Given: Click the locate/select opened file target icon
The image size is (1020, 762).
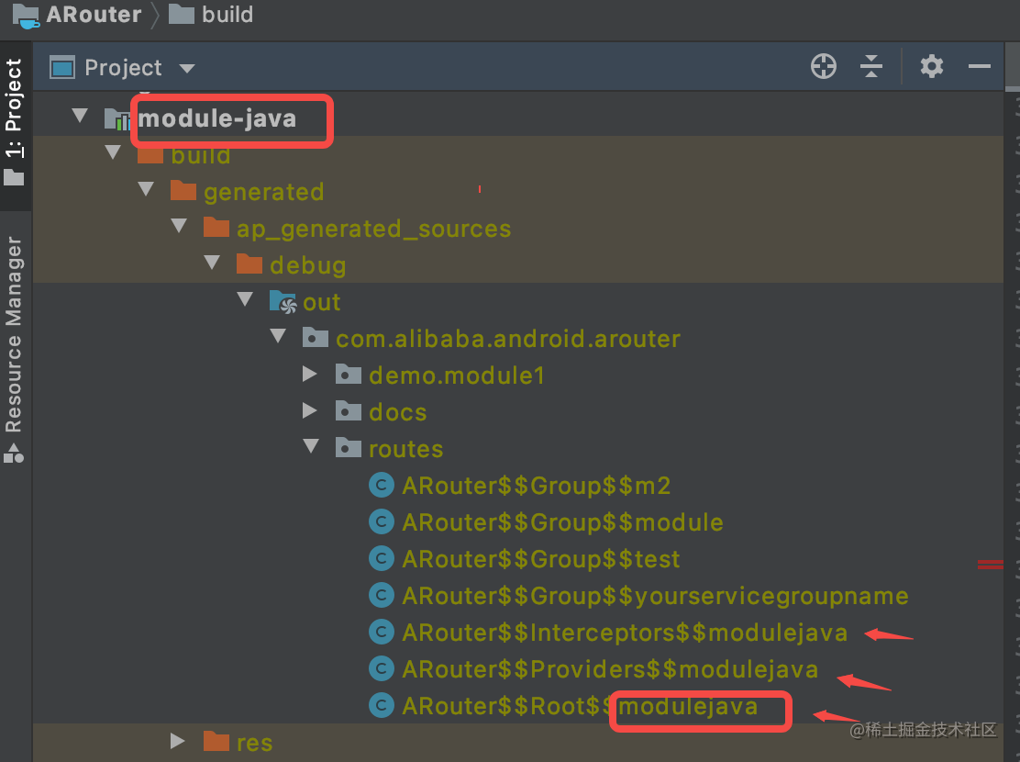Looking at the screenshot, I should [824, 66].
